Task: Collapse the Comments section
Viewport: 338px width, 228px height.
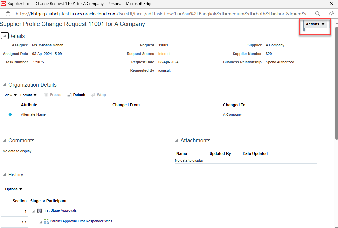Action: click(4, 140)
